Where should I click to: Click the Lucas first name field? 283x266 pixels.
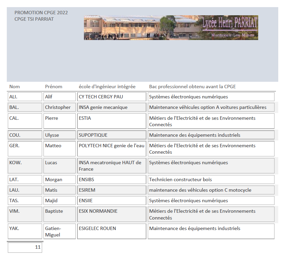(59, 166)
